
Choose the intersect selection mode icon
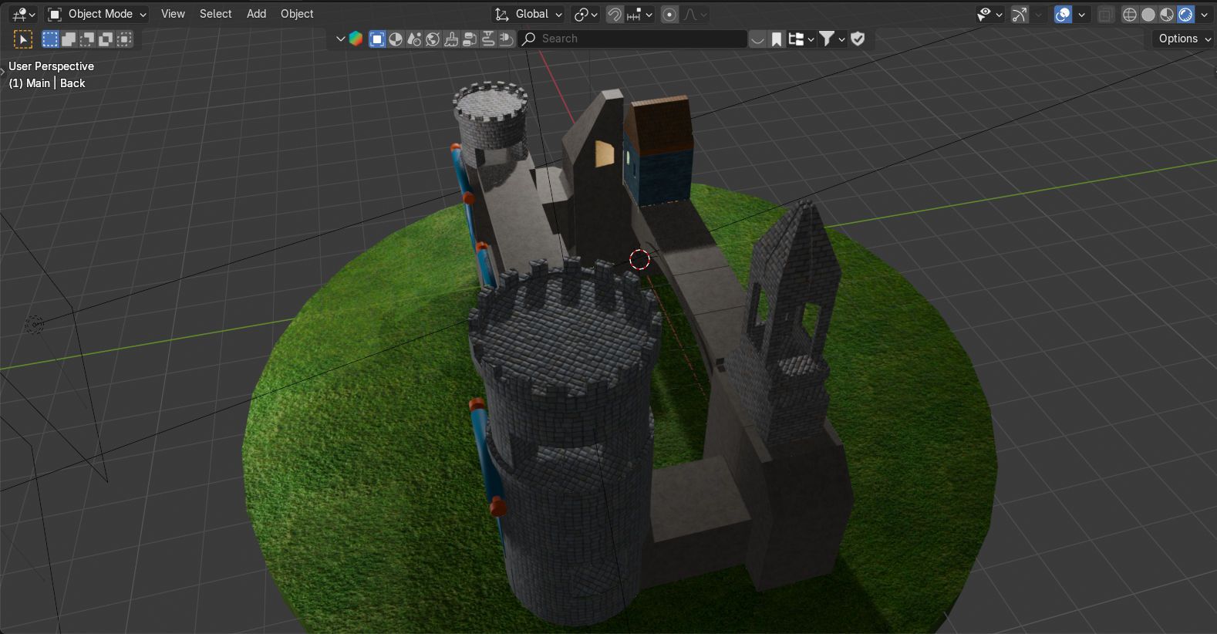124,39
